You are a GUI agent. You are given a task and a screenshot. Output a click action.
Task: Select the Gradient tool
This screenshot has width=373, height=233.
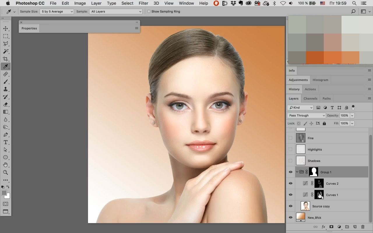coord(6,112)
